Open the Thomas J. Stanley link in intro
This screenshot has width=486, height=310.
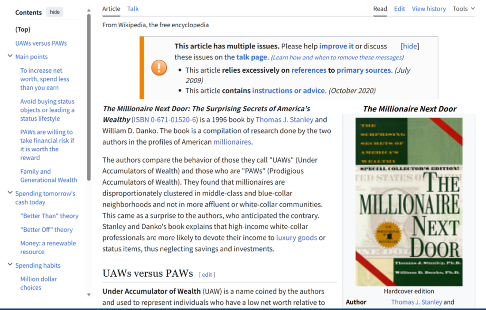click(x=284, y=120)
